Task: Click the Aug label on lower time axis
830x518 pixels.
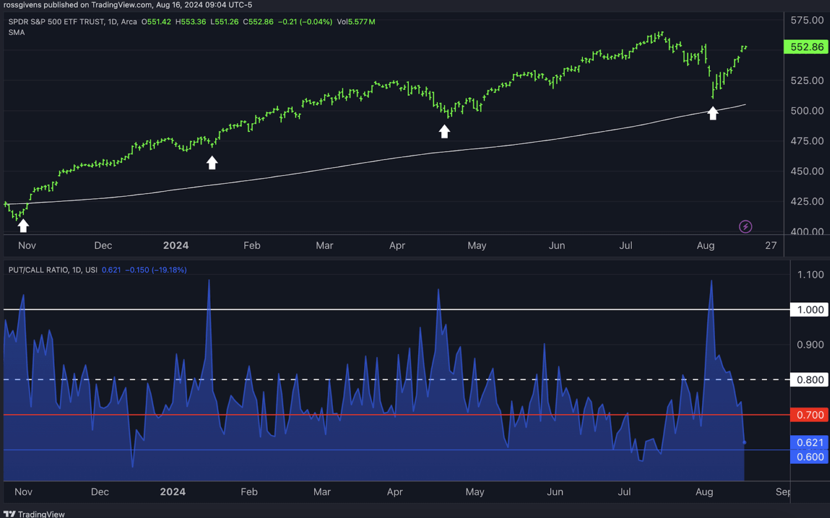Action: pos(704,492)
